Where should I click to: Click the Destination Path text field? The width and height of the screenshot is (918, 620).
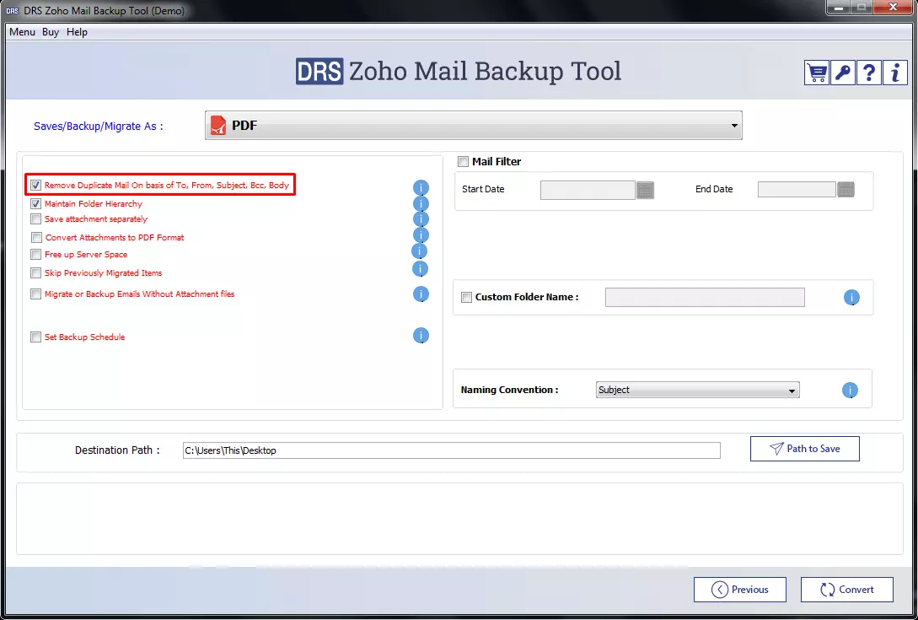(451, 450)
